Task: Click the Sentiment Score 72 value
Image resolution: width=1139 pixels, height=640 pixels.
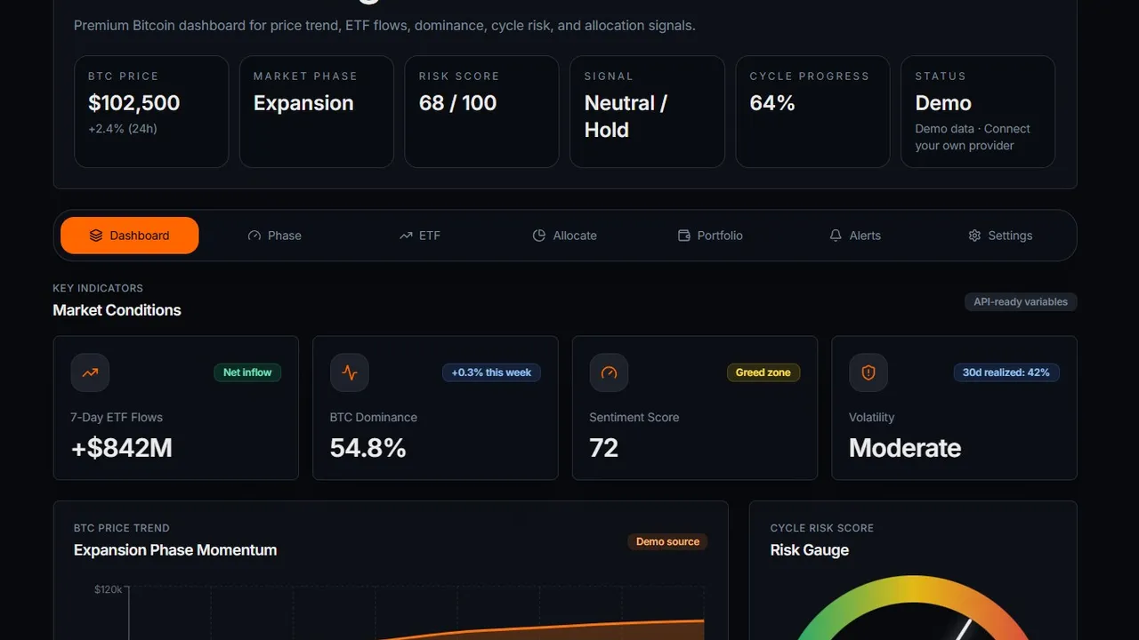Action: coord(604,448)
